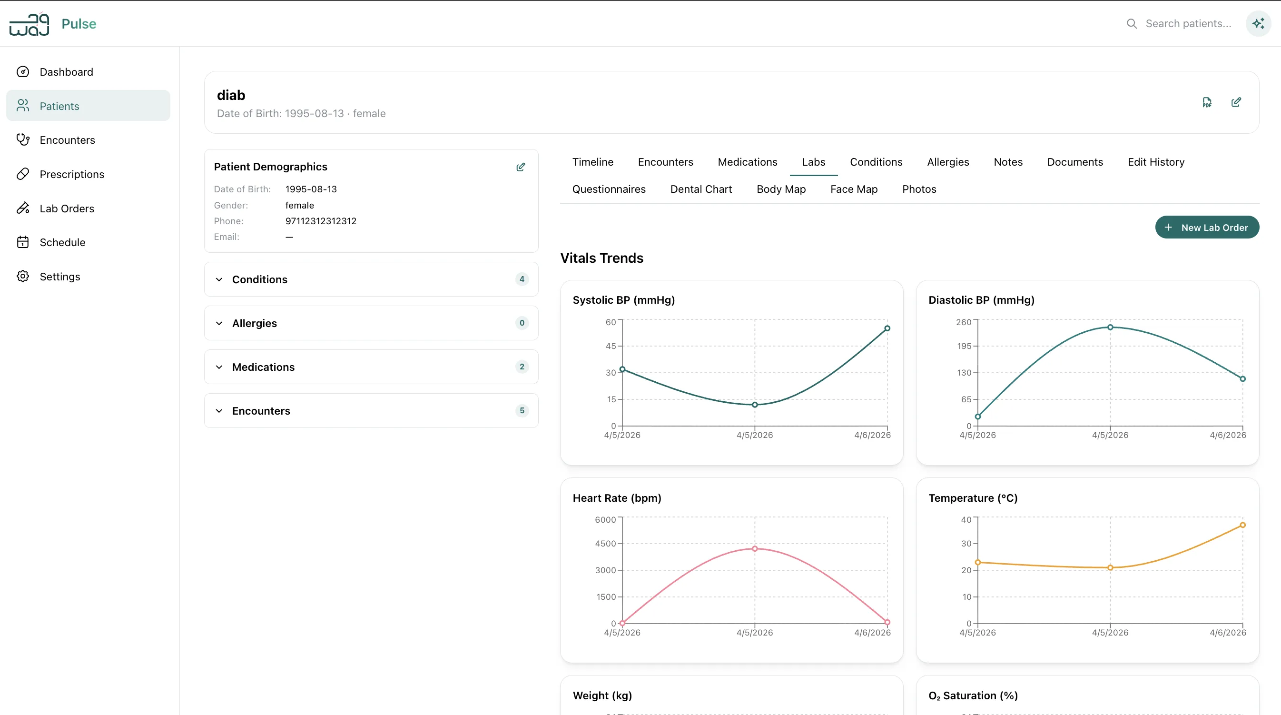Edit patient details via pencil icon
The width and height of the screenshot is (1281, 715).
tap(1236, 102)
